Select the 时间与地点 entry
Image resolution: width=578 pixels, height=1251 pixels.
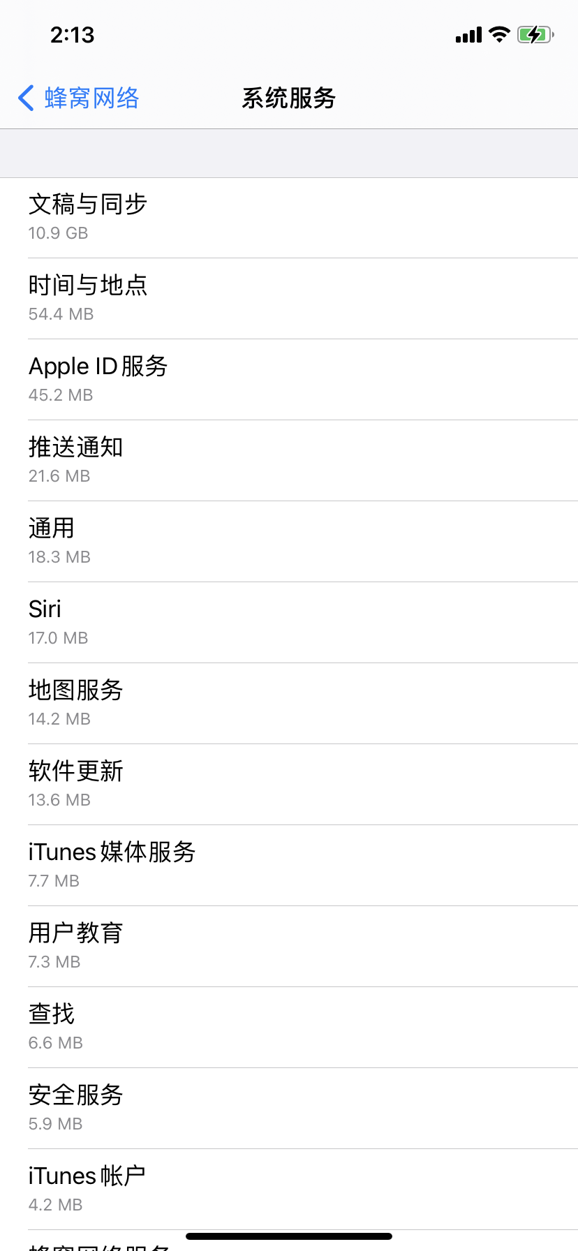pos(289,299)
